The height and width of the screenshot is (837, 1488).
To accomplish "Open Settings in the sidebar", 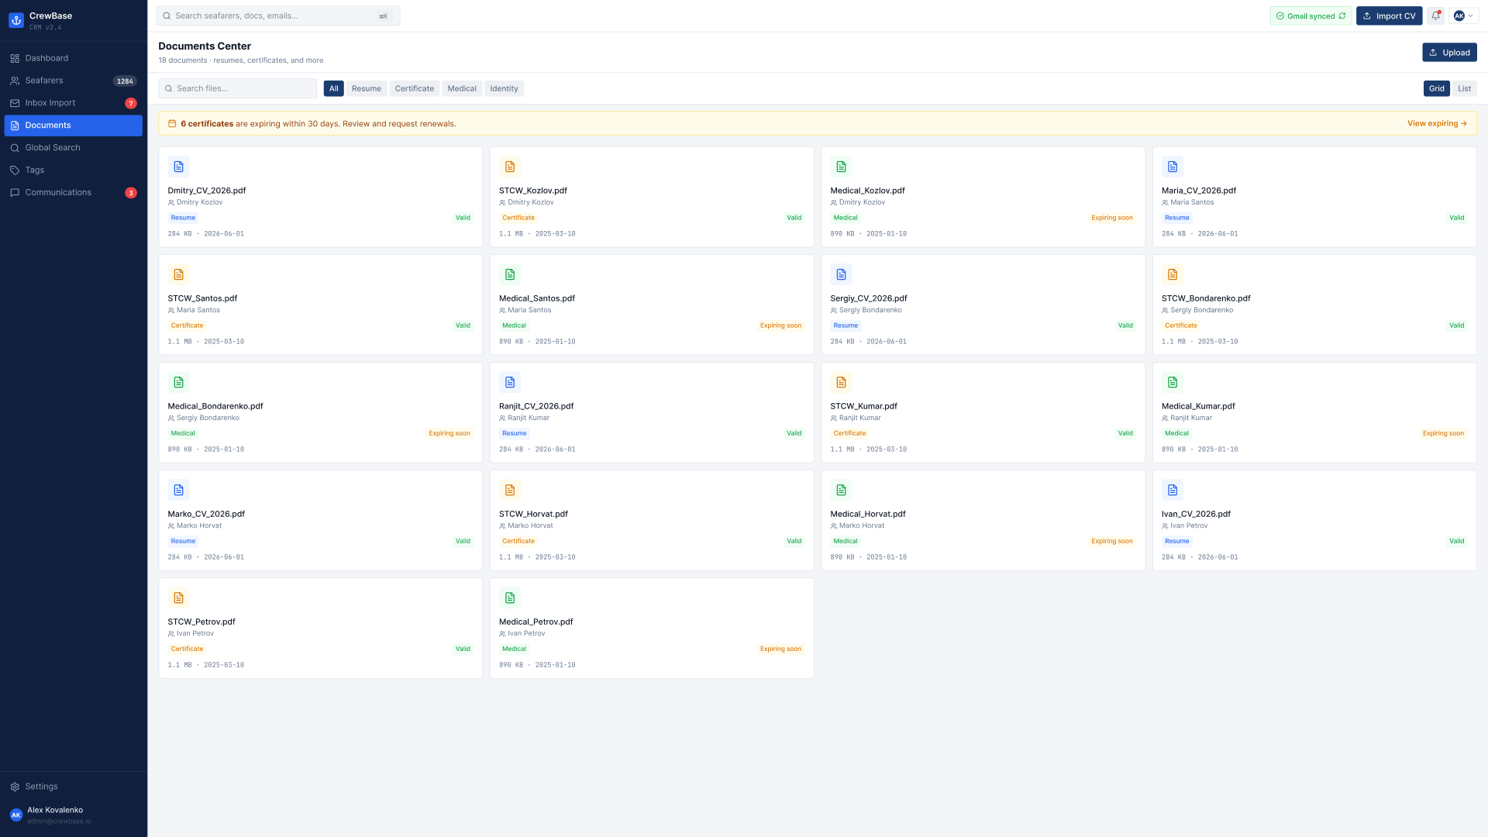I will [x=74, y=787].
